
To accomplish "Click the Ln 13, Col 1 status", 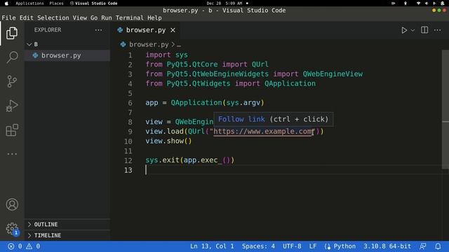I will (212, 246).
